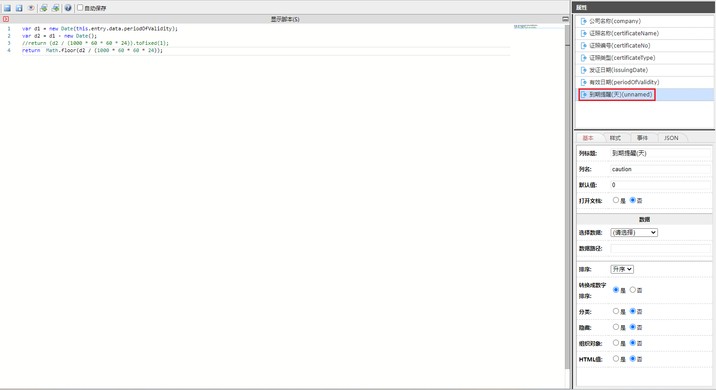Click the icon beside 有效日期(periodOfValidity)
The width and height of the screenshot is (716, 390).
point(584,82)
